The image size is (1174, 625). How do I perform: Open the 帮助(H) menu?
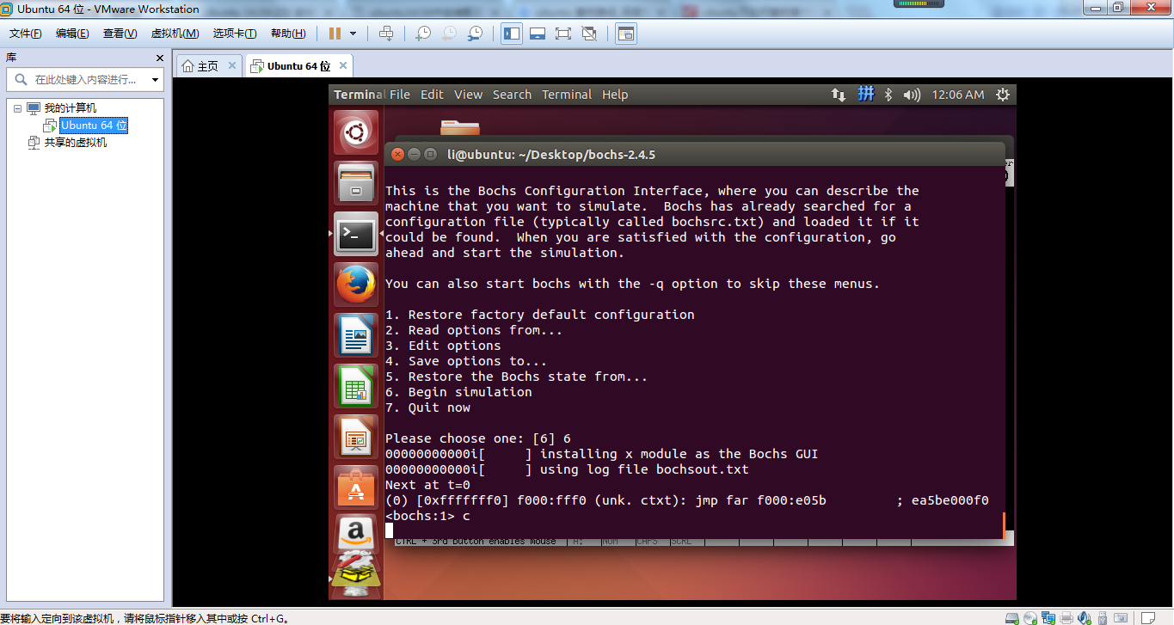288,34
